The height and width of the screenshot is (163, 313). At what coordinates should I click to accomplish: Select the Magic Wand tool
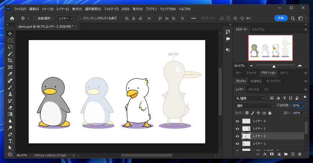pyautogui.click(x=10, y=54)
